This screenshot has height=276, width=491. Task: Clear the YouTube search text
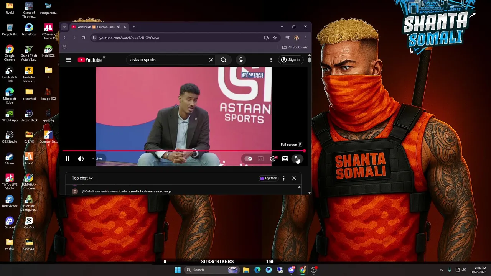pyautogui.click(x=211, y=60)
